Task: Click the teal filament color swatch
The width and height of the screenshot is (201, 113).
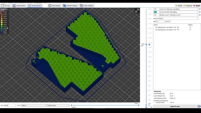Action: click(155, 12)
